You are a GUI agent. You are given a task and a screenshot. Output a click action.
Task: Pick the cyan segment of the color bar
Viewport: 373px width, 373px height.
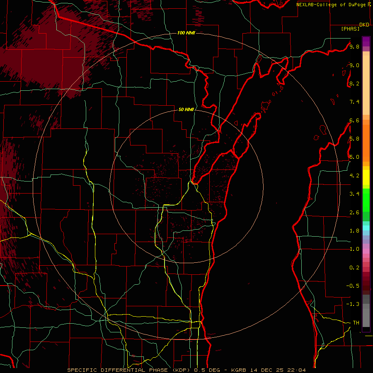point(366,228)
